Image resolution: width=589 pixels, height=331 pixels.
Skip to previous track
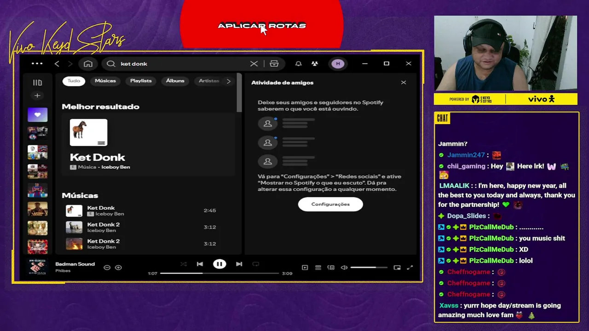point(200,264)
